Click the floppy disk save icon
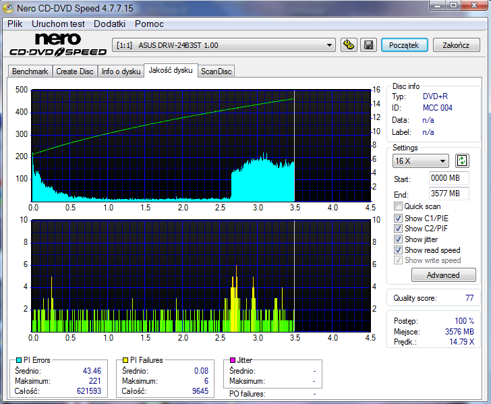 368,45
